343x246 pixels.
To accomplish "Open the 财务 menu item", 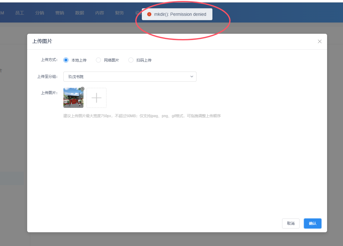I will tap(120, 13).
